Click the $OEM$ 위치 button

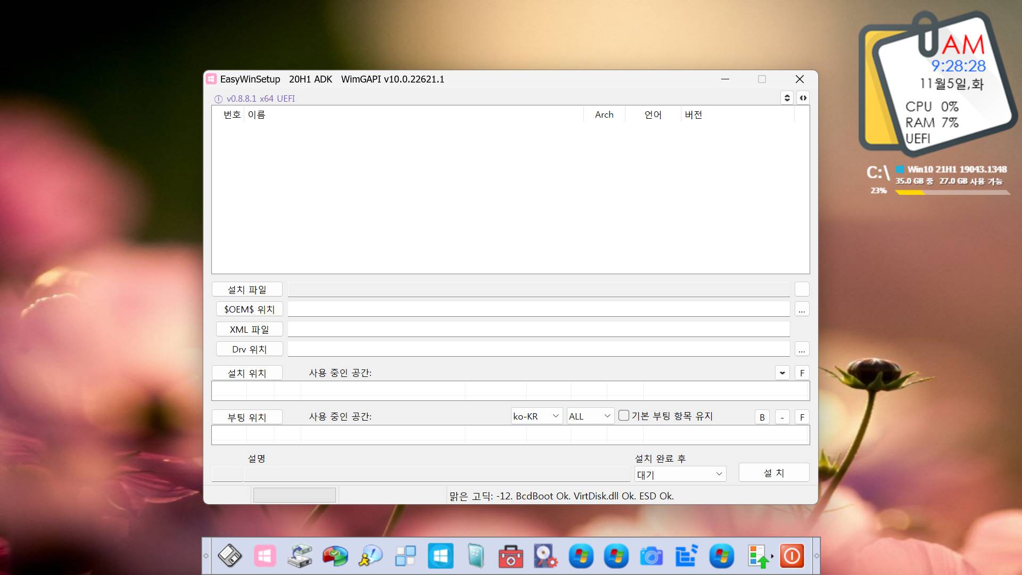(x=249, y=309)
